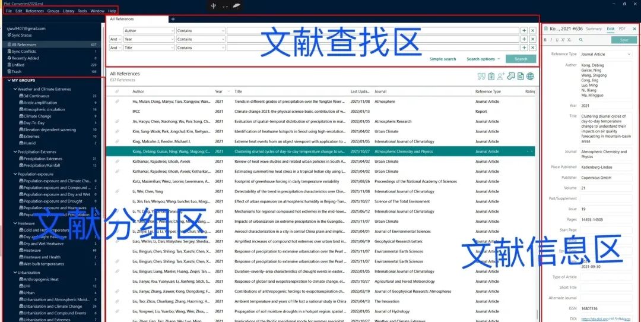
Task: Click the Find Full Text document icon
Action: pos(521,76)
